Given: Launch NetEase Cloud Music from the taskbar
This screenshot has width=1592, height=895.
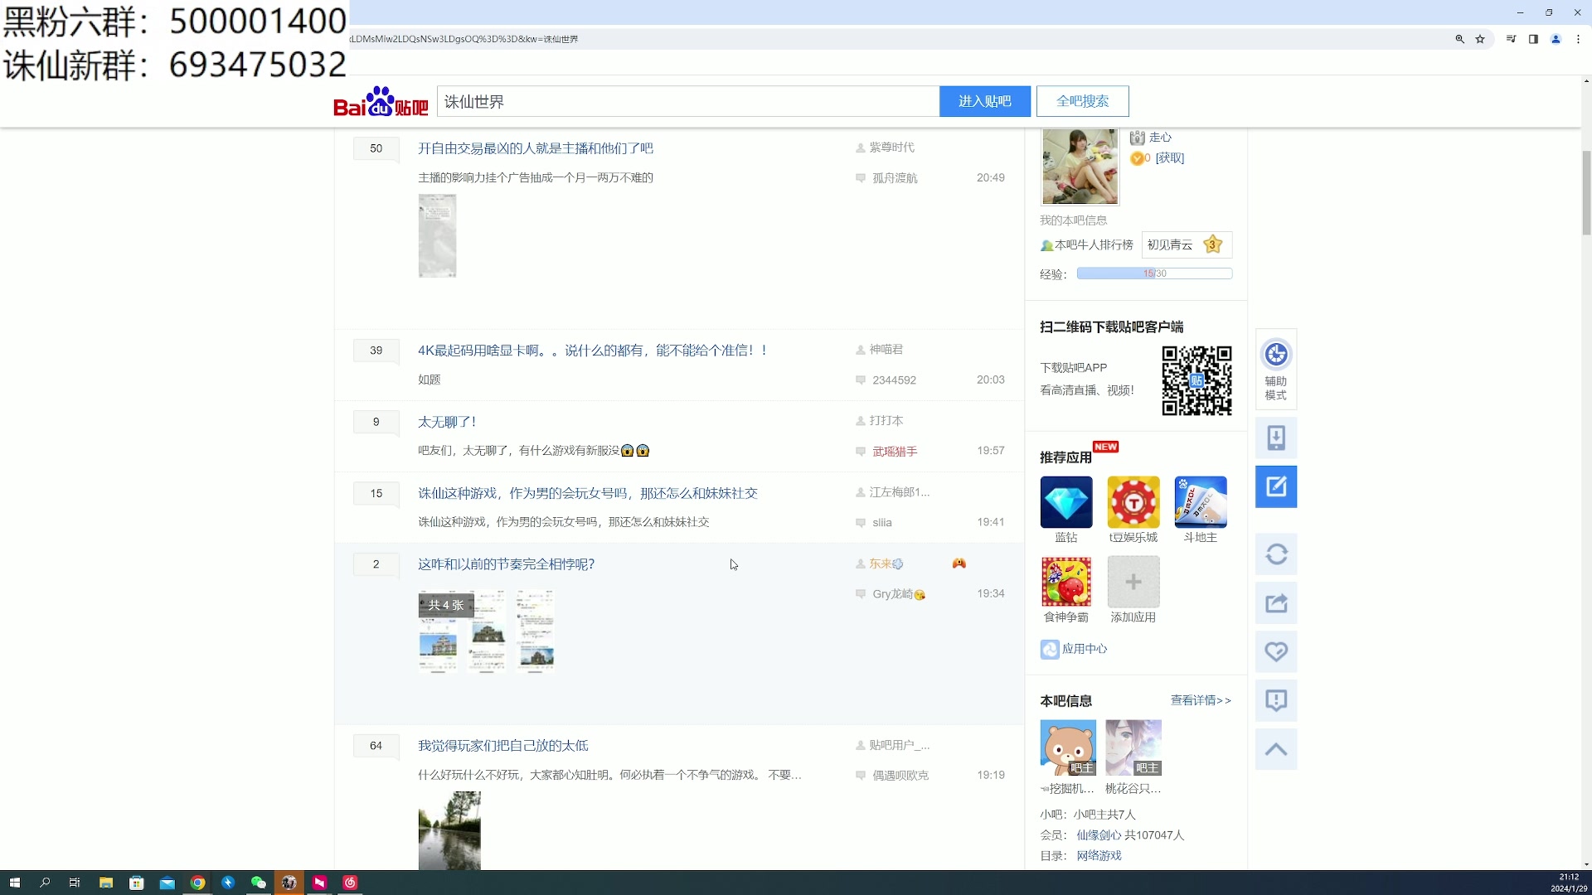Looking at the screenshot, I should [x=349, y=882].
